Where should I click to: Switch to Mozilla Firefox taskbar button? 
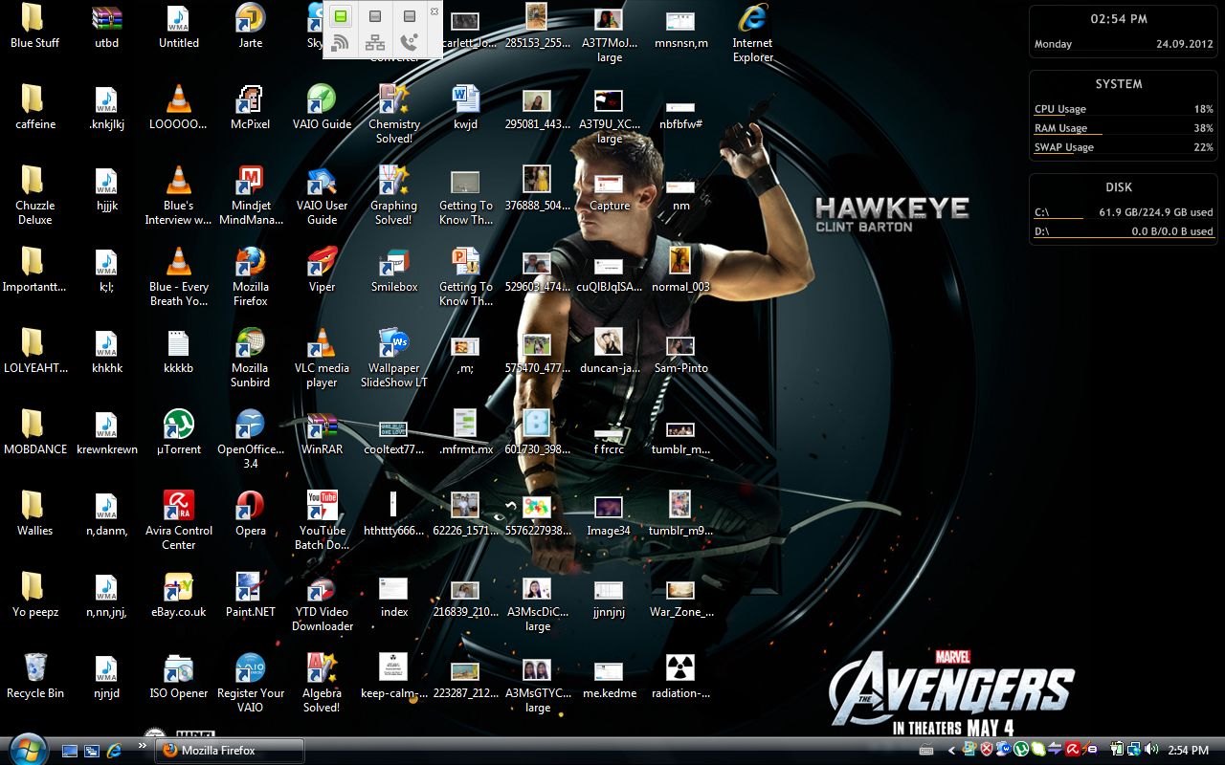pyautogui.click(x=230, y=751)
